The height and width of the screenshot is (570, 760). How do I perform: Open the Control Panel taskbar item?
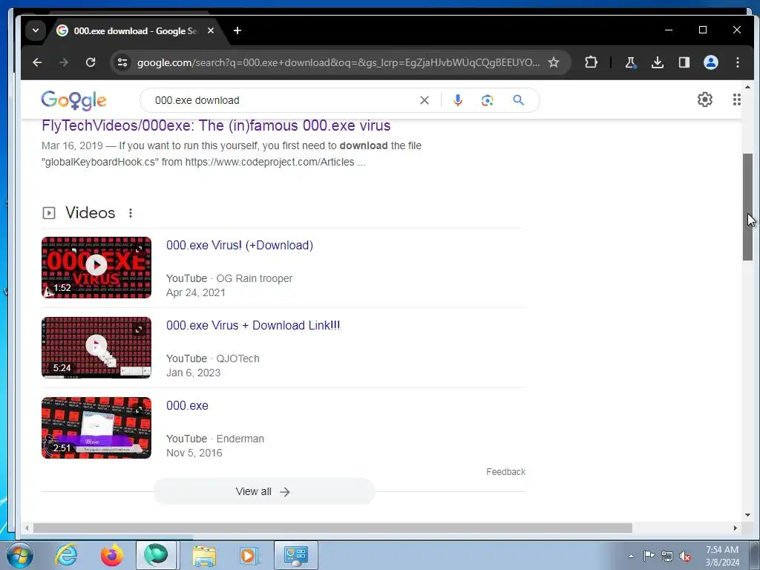[x=296, y=555]
